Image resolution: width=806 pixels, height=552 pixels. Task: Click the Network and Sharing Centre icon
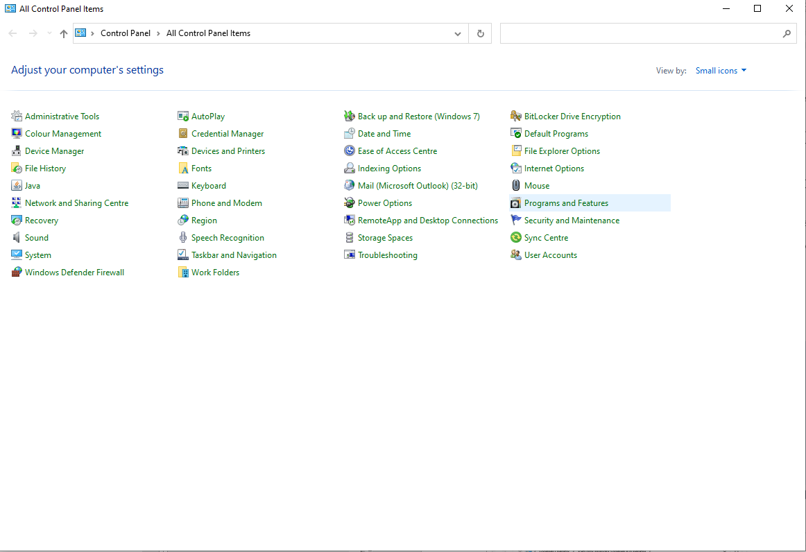click(17, 203)
